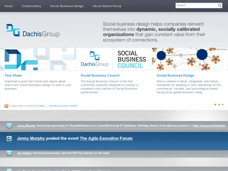Open the Fact Sheet heading link

13,75
